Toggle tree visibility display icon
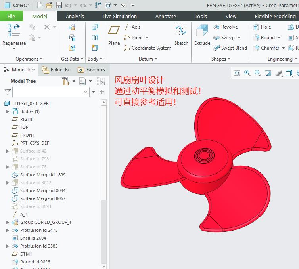Screen dimensions: 299x269 click(101, 81)
